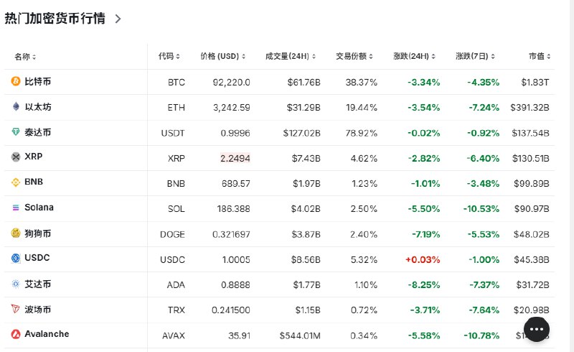Click the XRP coin icon

[x=16, y=157]
